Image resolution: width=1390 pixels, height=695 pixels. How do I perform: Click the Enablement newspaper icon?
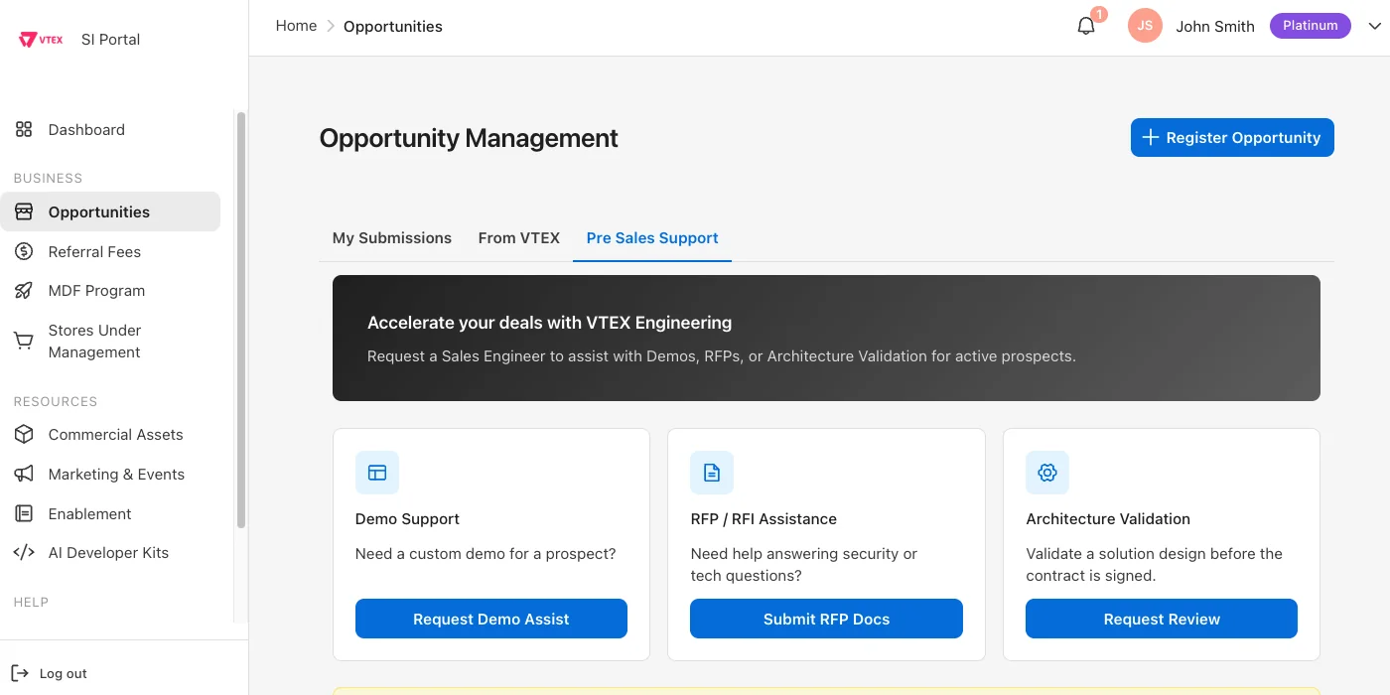pyautogui.click(x=24, y=513)
